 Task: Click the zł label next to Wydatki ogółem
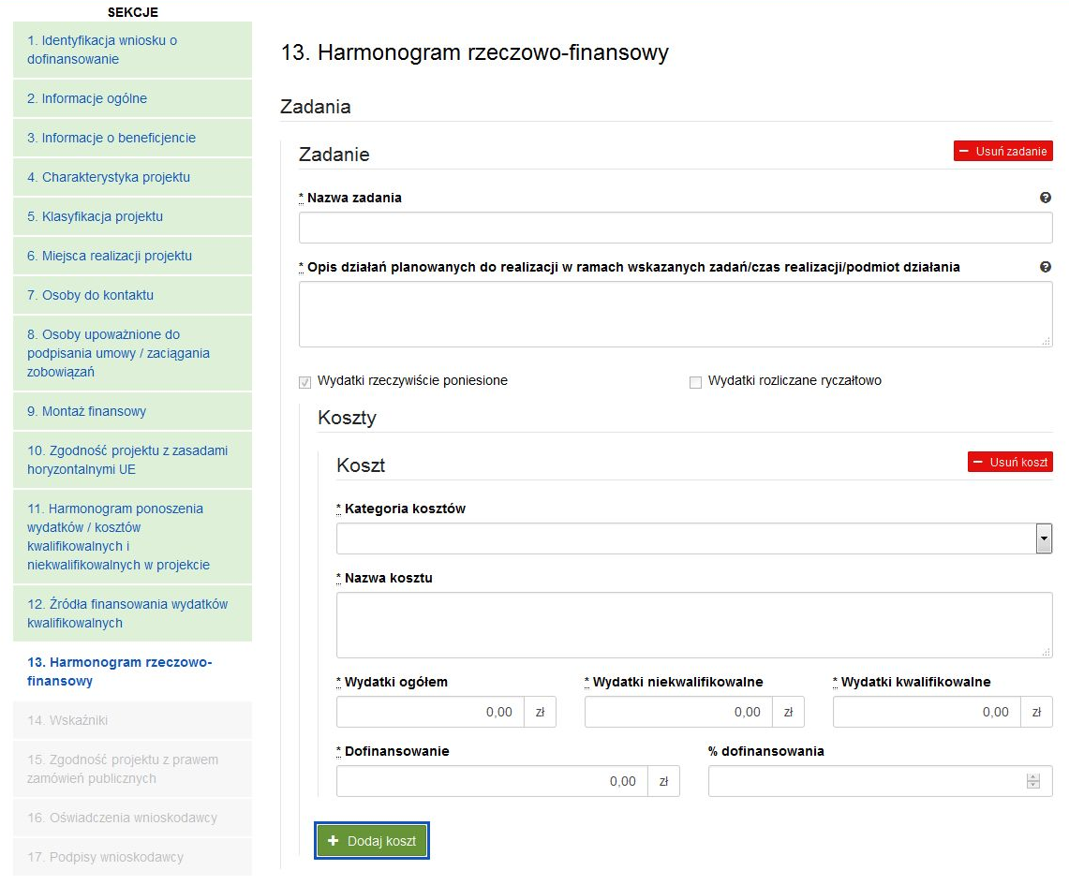click(540, 712)
